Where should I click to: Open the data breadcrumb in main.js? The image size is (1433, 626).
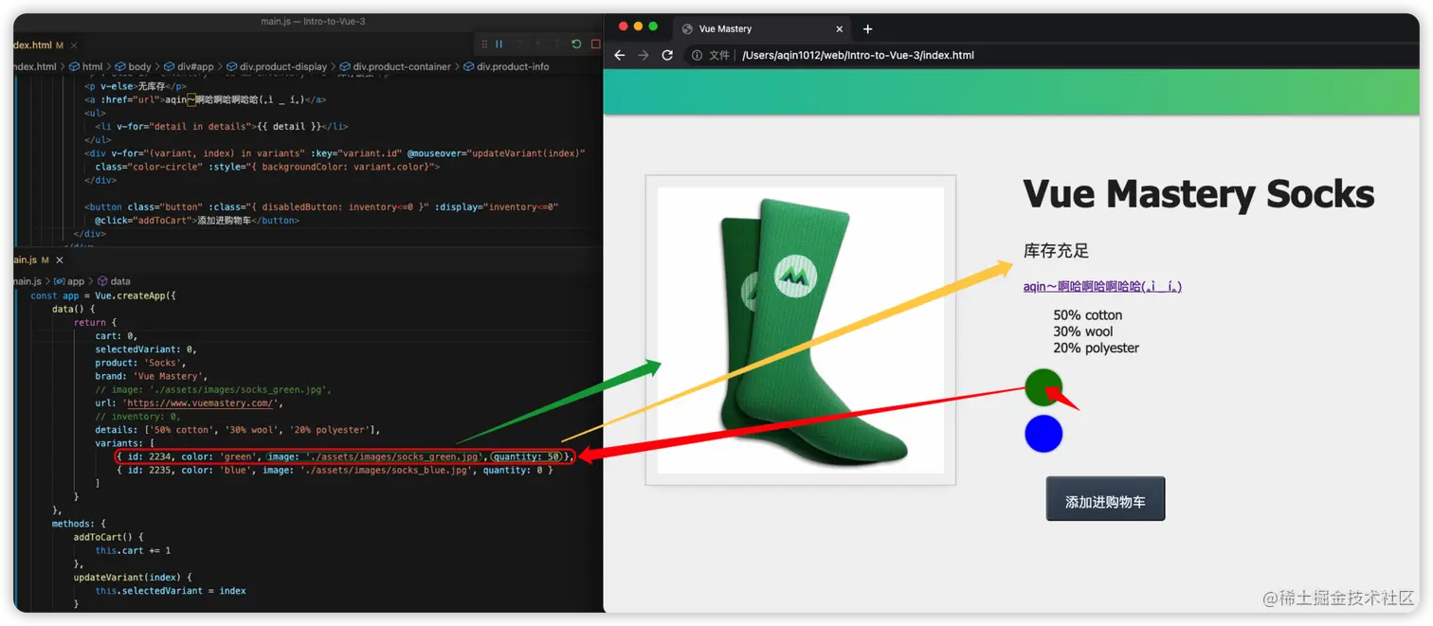click(x=114, y=281)
